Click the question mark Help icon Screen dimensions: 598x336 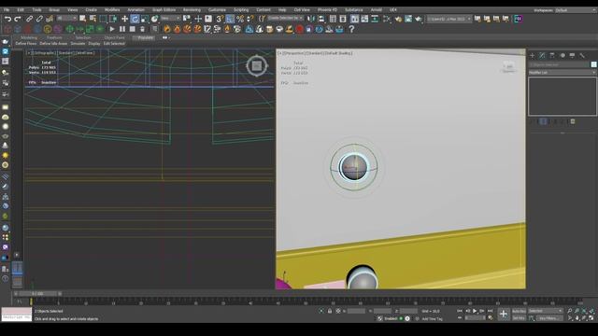point(351,29)
